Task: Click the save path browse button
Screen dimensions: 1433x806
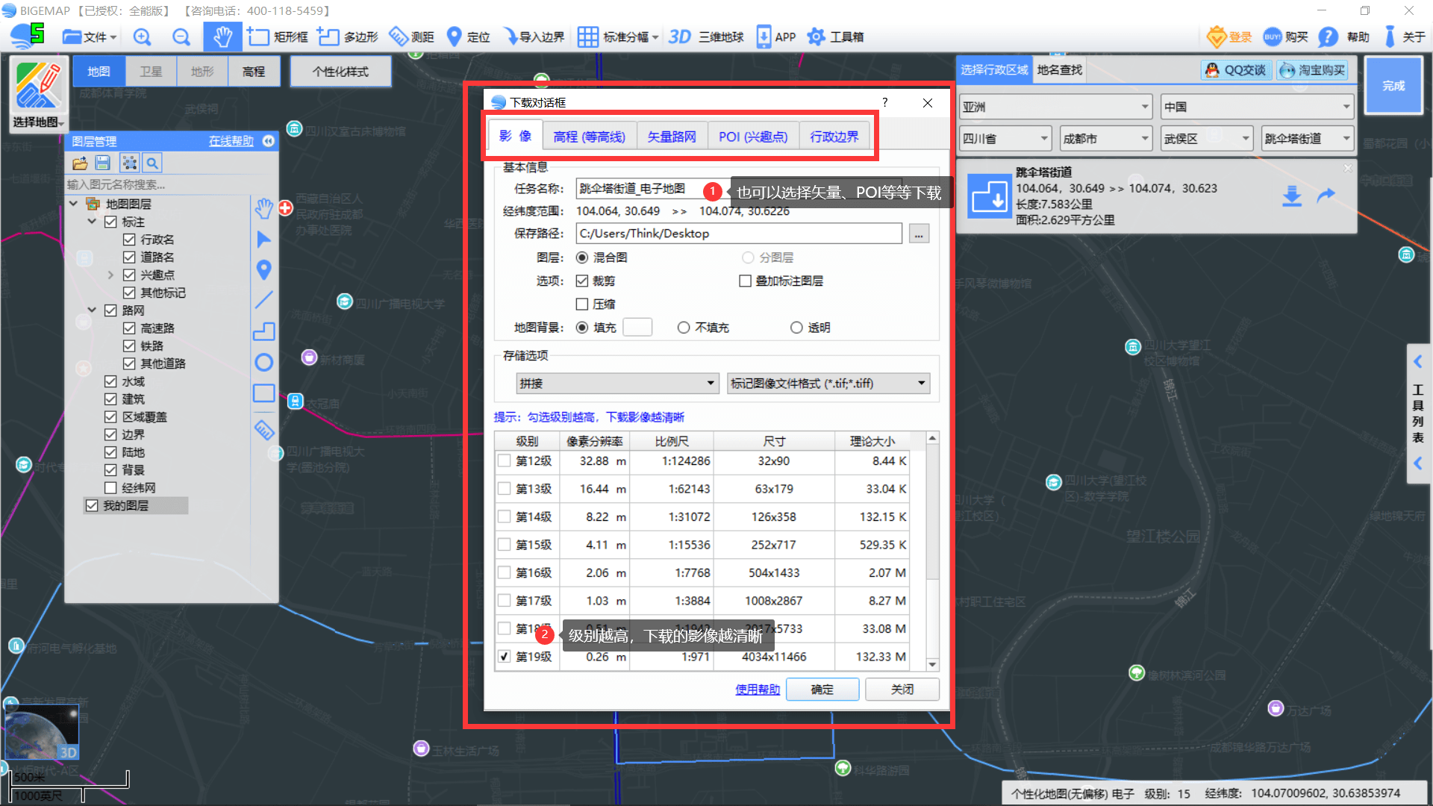Action: click(919, 234)
